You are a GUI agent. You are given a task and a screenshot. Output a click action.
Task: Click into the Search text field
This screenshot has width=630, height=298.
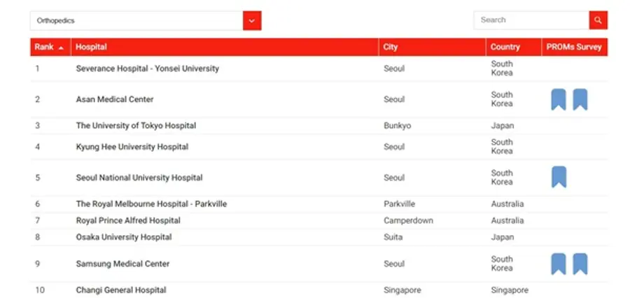pos(531,20)
